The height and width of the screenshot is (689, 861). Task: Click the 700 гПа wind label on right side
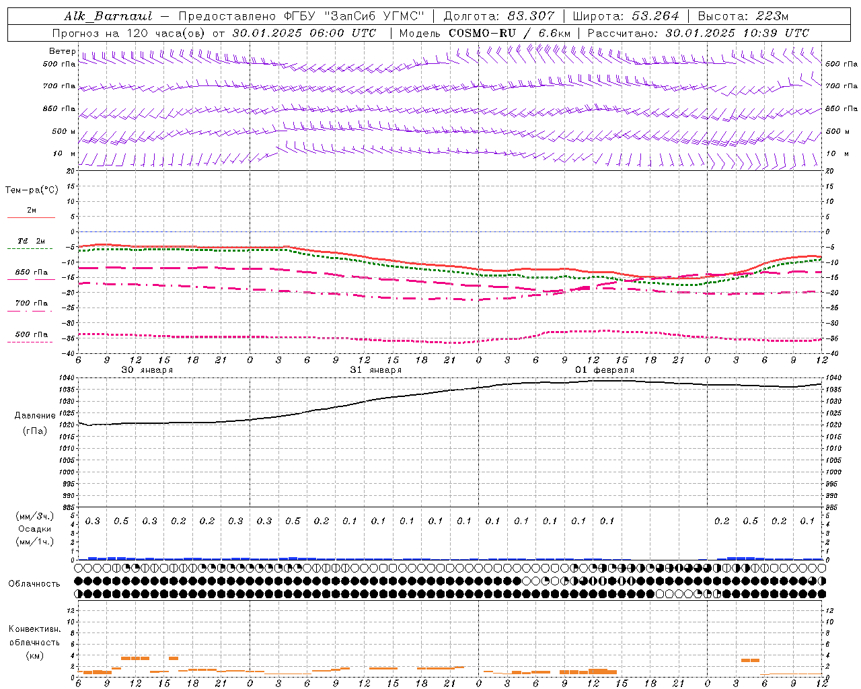[x=841, y=86]
